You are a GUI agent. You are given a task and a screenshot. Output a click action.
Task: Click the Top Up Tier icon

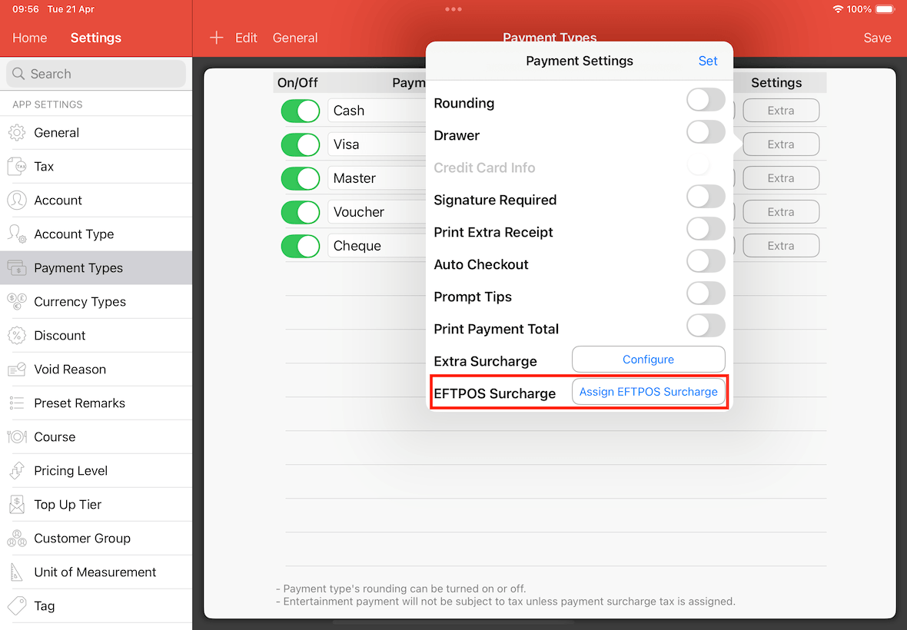click(x=17, y=505)
